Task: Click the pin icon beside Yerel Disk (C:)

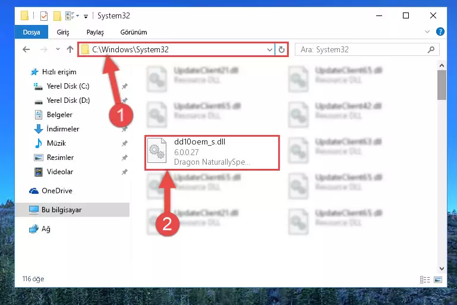Action: 124,86
